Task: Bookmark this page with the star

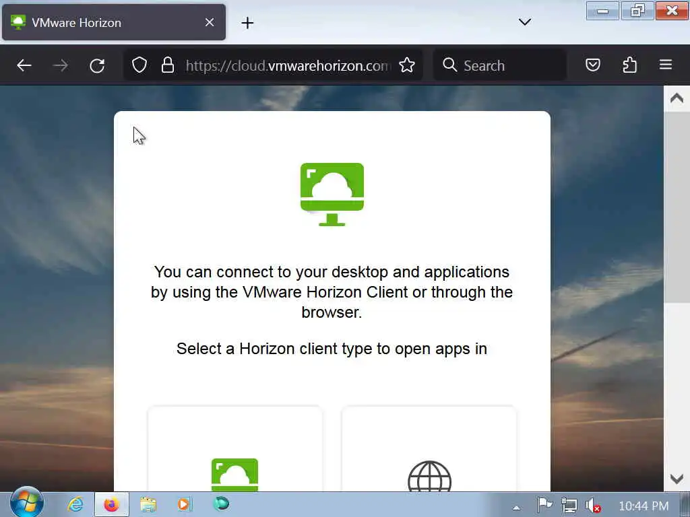Action: click(407, 65)
